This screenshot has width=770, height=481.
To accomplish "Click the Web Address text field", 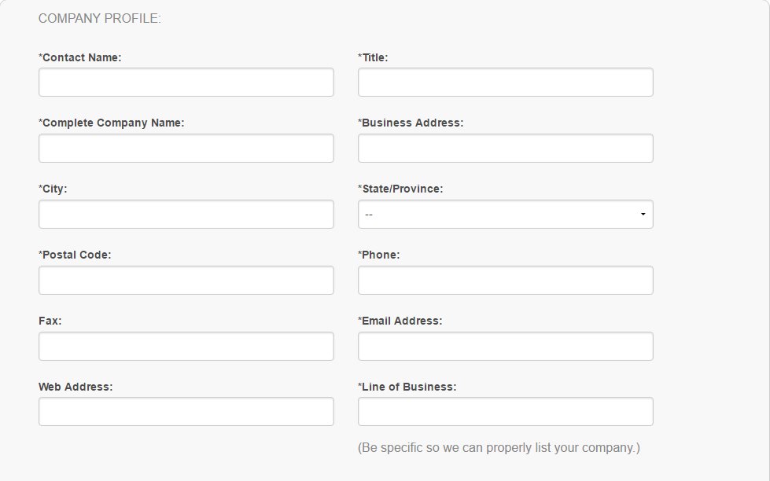I will coord(186,412).
